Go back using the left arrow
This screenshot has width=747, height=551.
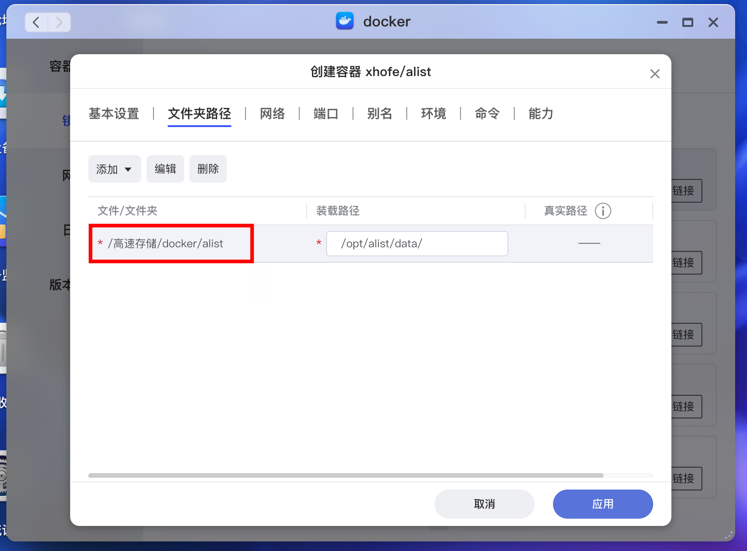(x=36, y=22)
